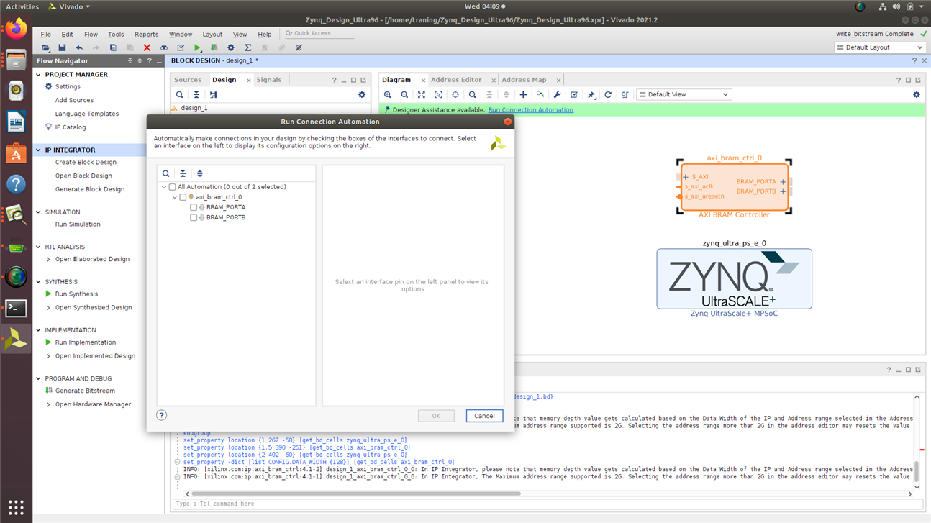Click search icon in Design panel

(x=179, y=94)
